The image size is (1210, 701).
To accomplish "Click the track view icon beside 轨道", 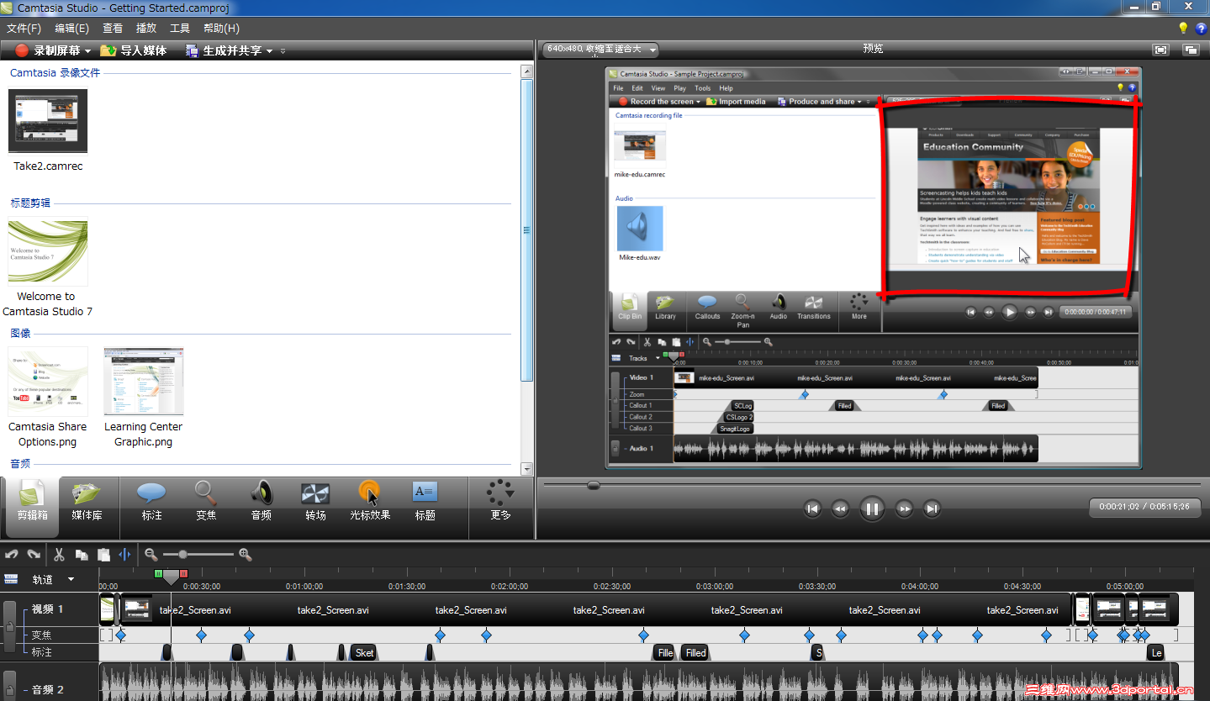I will point(11,579).
